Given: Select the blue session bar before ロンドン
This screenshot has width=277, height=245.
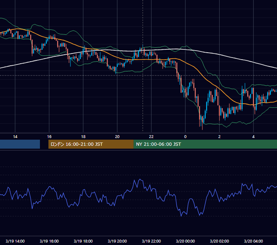Looking at the screenshot, I should [20, 144].
